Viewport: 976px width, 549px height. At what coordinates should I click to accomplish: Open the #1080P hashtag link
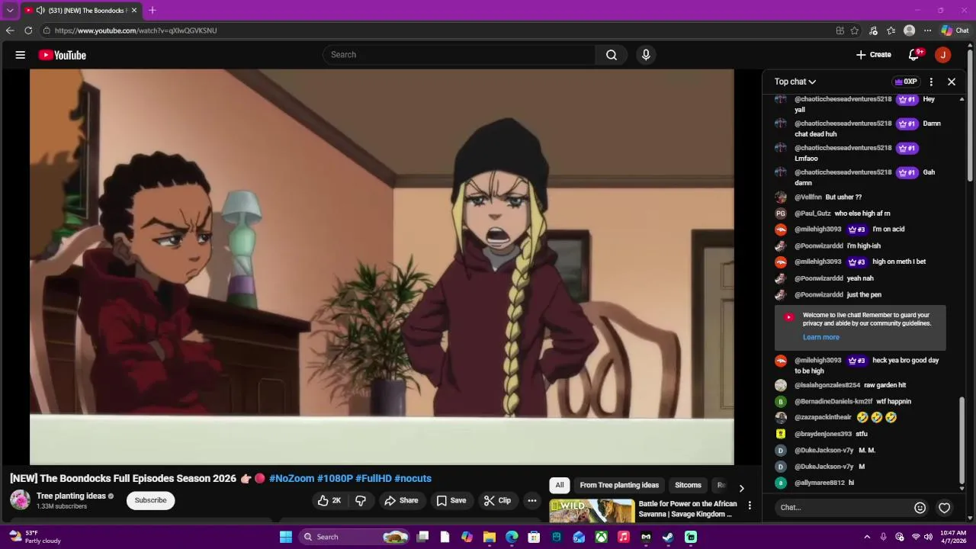[335, 479]
